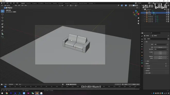Collapse the Collection tree
Screen dimensions: 170x95
click(143, 9)
